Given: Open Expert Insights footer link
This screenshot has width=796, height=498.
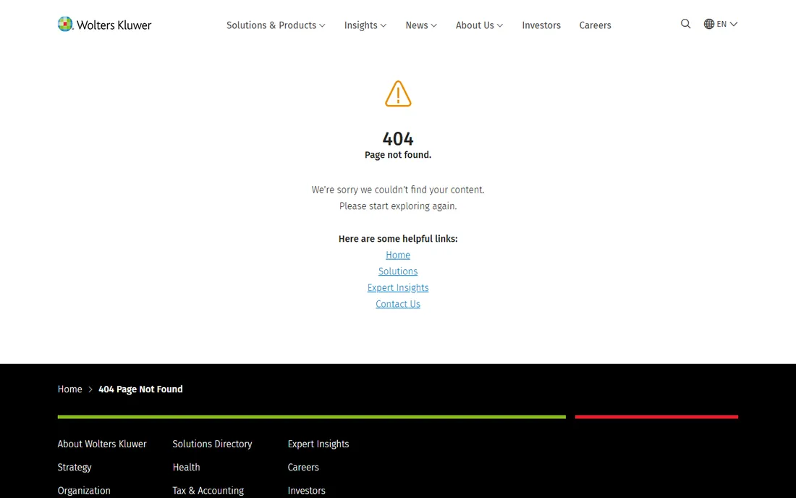Looking at the screenshot, I should (x=318, y=444).
